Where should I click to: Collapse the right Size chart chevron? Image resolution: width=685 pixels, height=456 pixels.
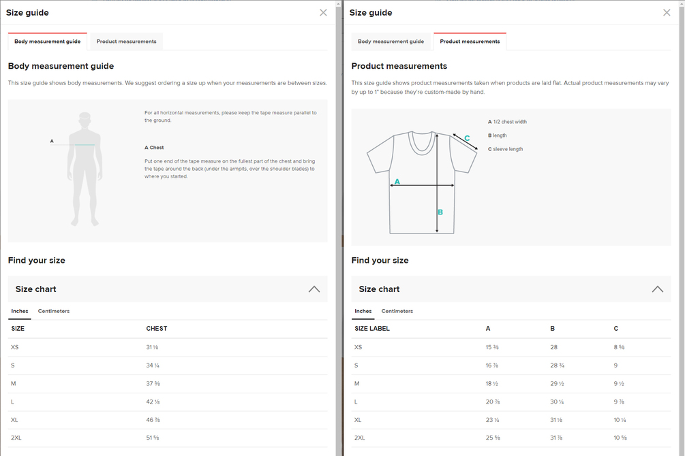pos(657,289)
